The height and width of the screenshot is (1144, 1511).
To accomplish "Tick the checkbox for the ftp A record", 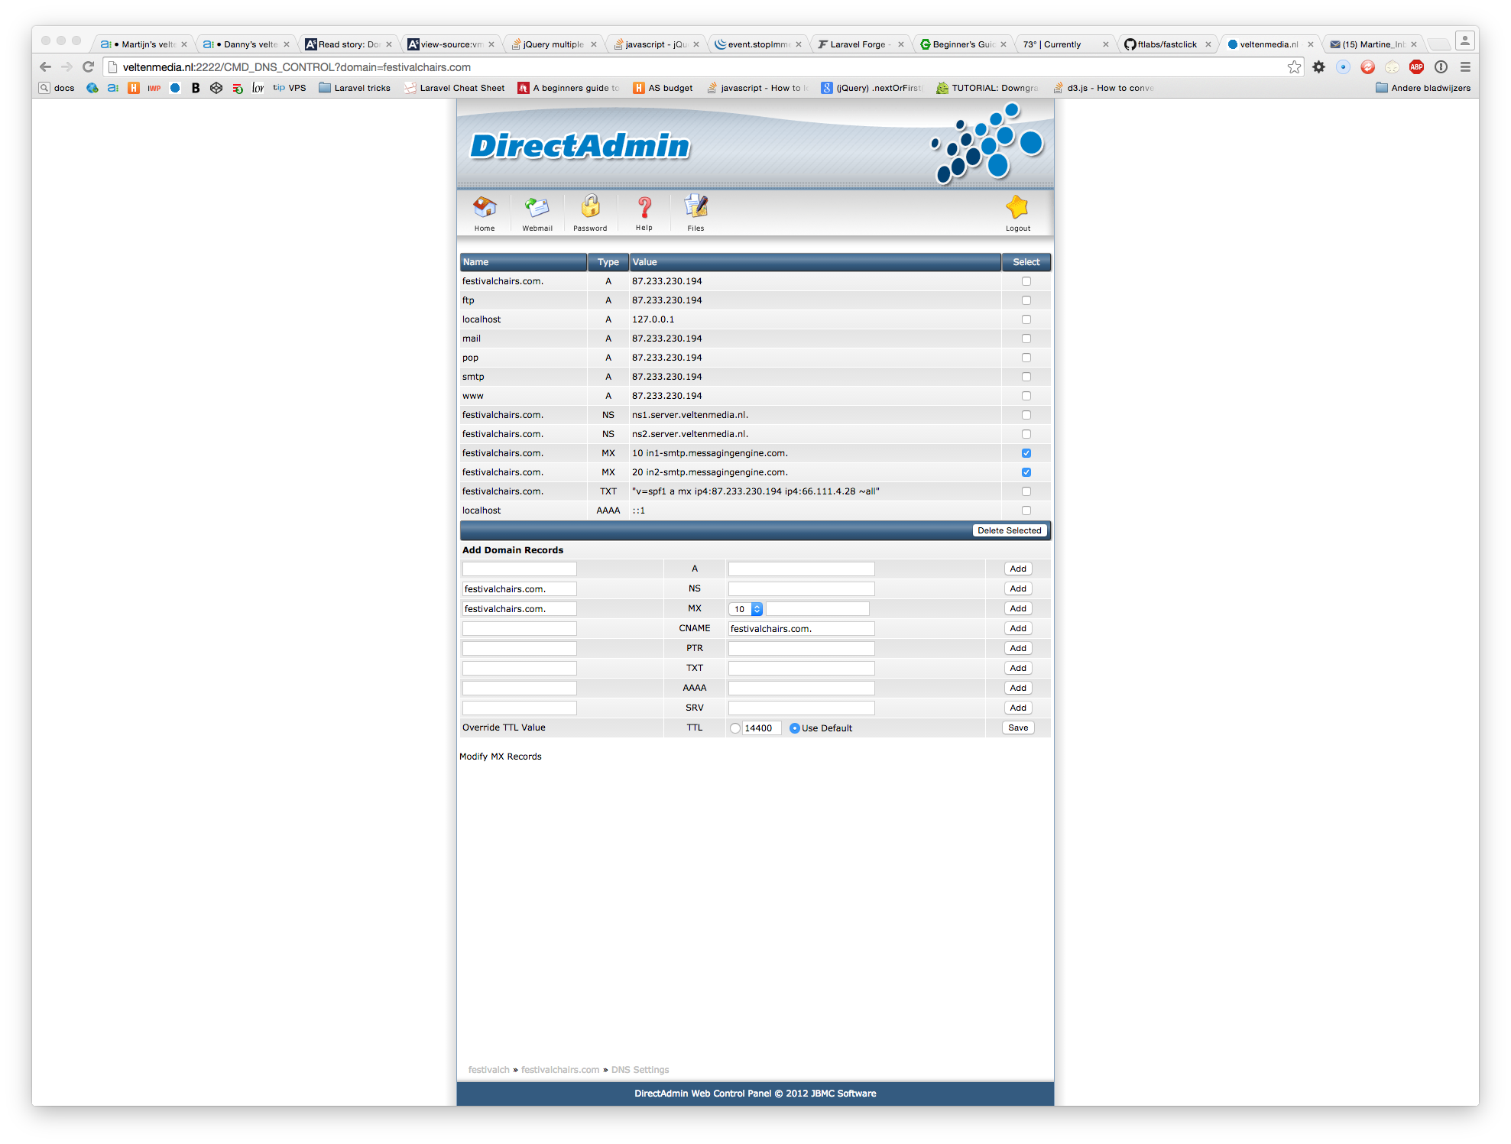I will [1026, 300].
